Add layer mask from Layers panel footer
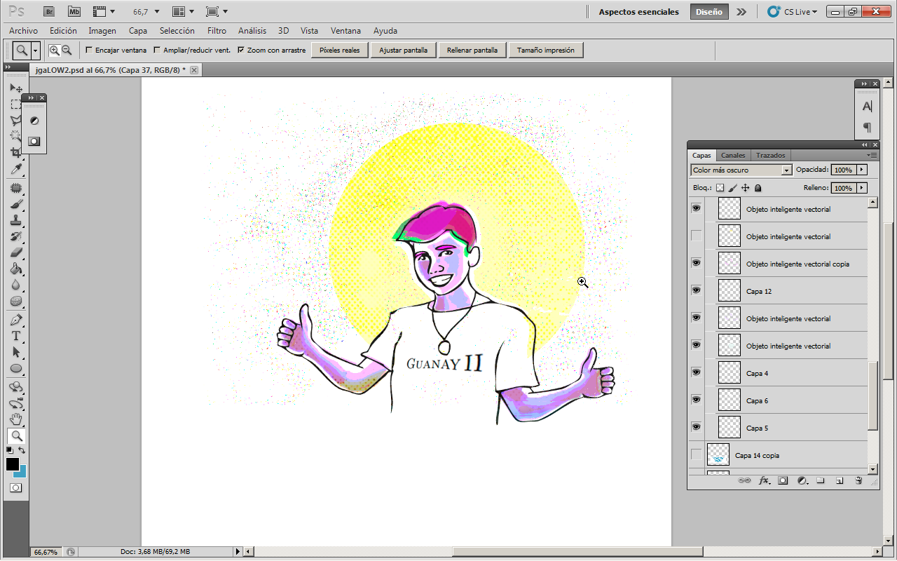The height and width of the screenshot is (561, 897). [x=783, y=480]
